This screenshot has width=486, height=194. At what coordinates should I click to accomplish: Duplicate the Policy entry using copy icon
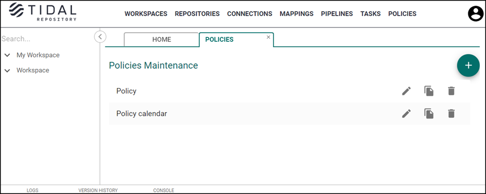click(429, 91)
